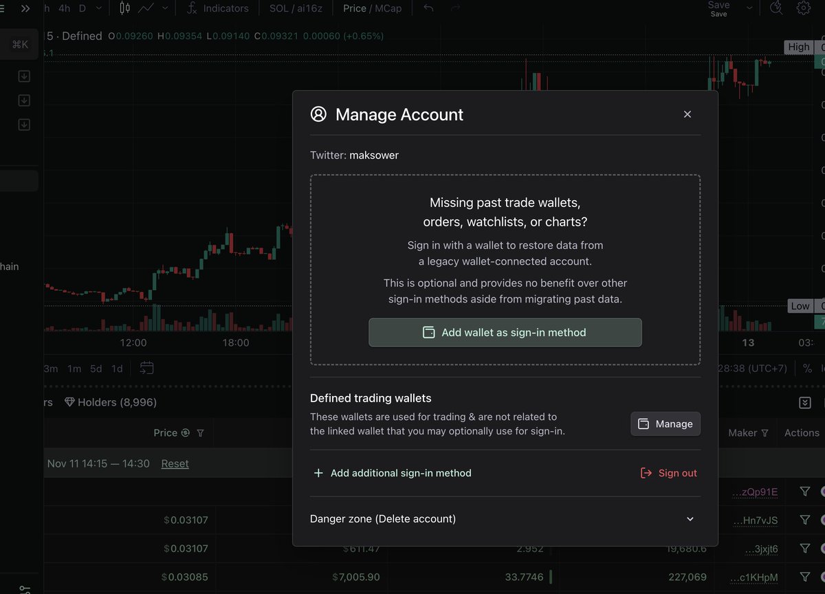Filter by maker in the c1KHpM row
Screen dimensions: 825x594
(805, 577)
